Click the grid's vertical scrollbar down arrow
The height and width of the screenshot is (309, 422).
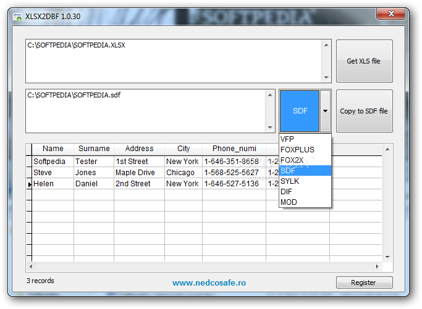387,257
